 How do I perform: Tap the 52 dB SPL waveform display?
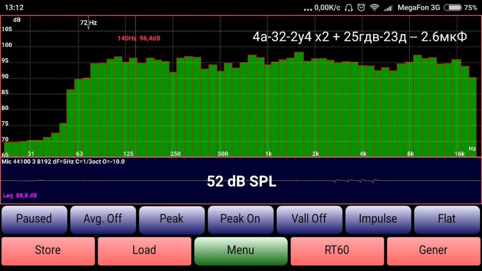coord(241,181)
